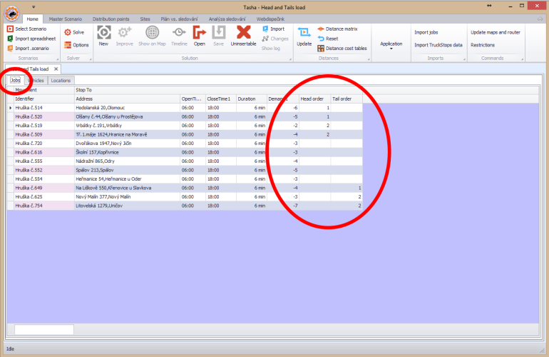This screenshot has height=357, width=549.
Task: Open the Distance matrix
Action: point(337,29)
